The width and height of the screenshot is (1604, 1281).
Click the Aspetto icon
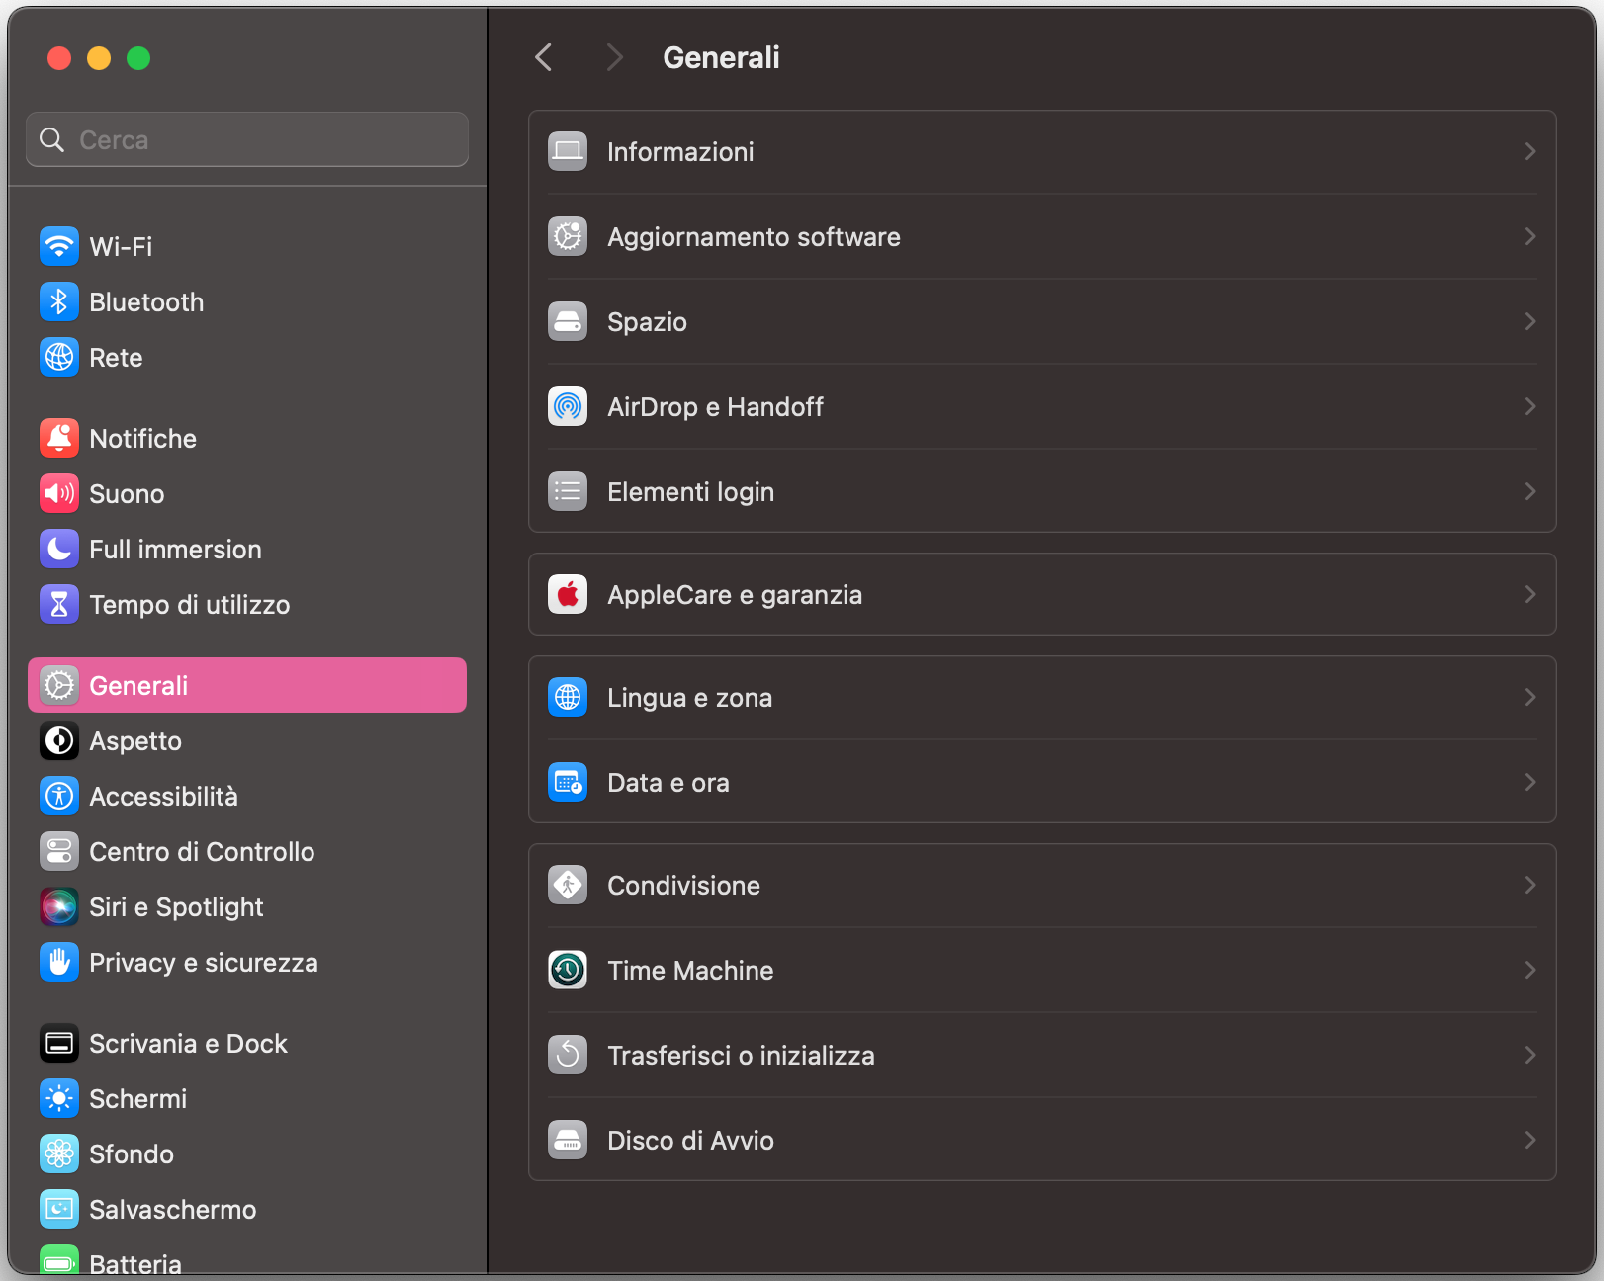tap(59, 740)
